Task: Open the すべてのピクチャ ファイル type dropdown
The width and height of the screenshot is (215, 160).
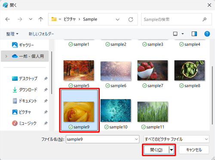Action: 176,139
